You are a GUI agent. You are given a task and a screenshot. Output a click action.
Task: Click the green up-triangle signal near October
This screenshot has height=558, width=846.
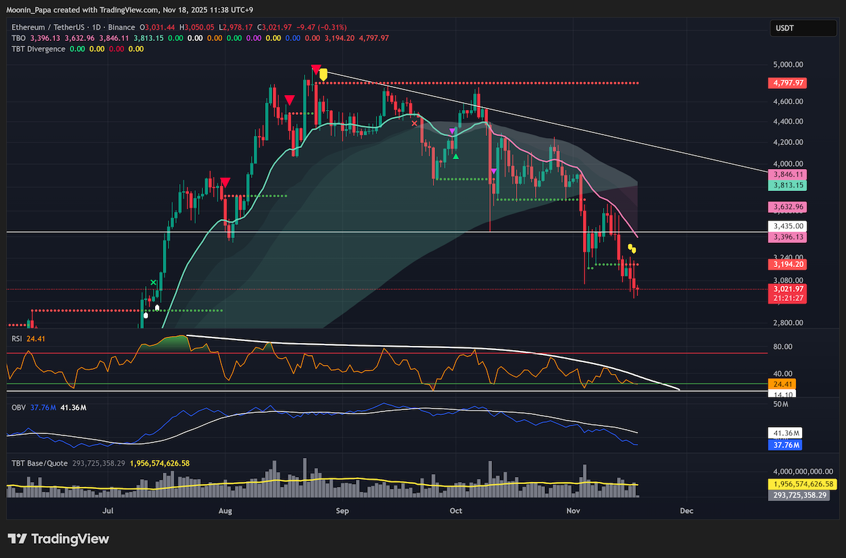(456, 156)
